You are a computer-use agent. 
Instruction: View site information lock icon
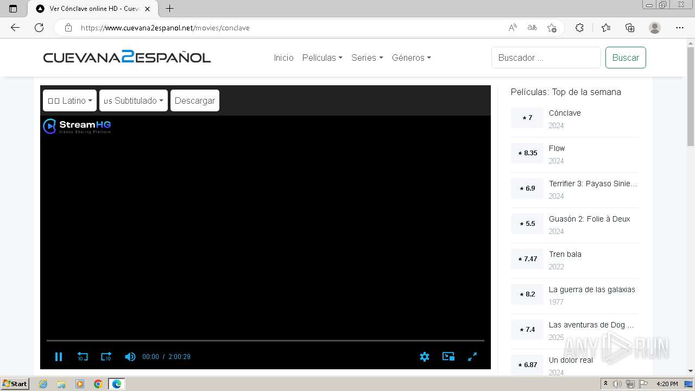pos(68,28)
